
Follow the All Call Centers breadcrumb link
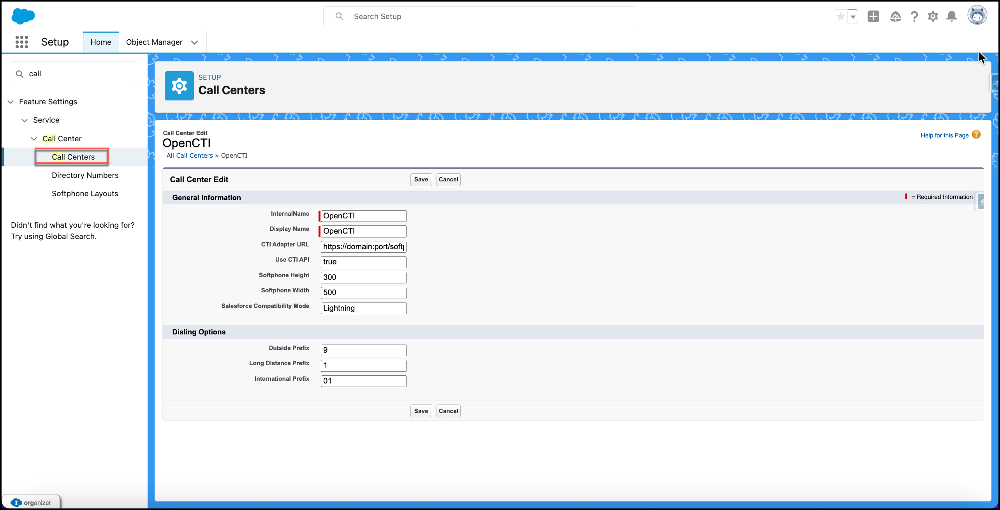tap(190, 155)
